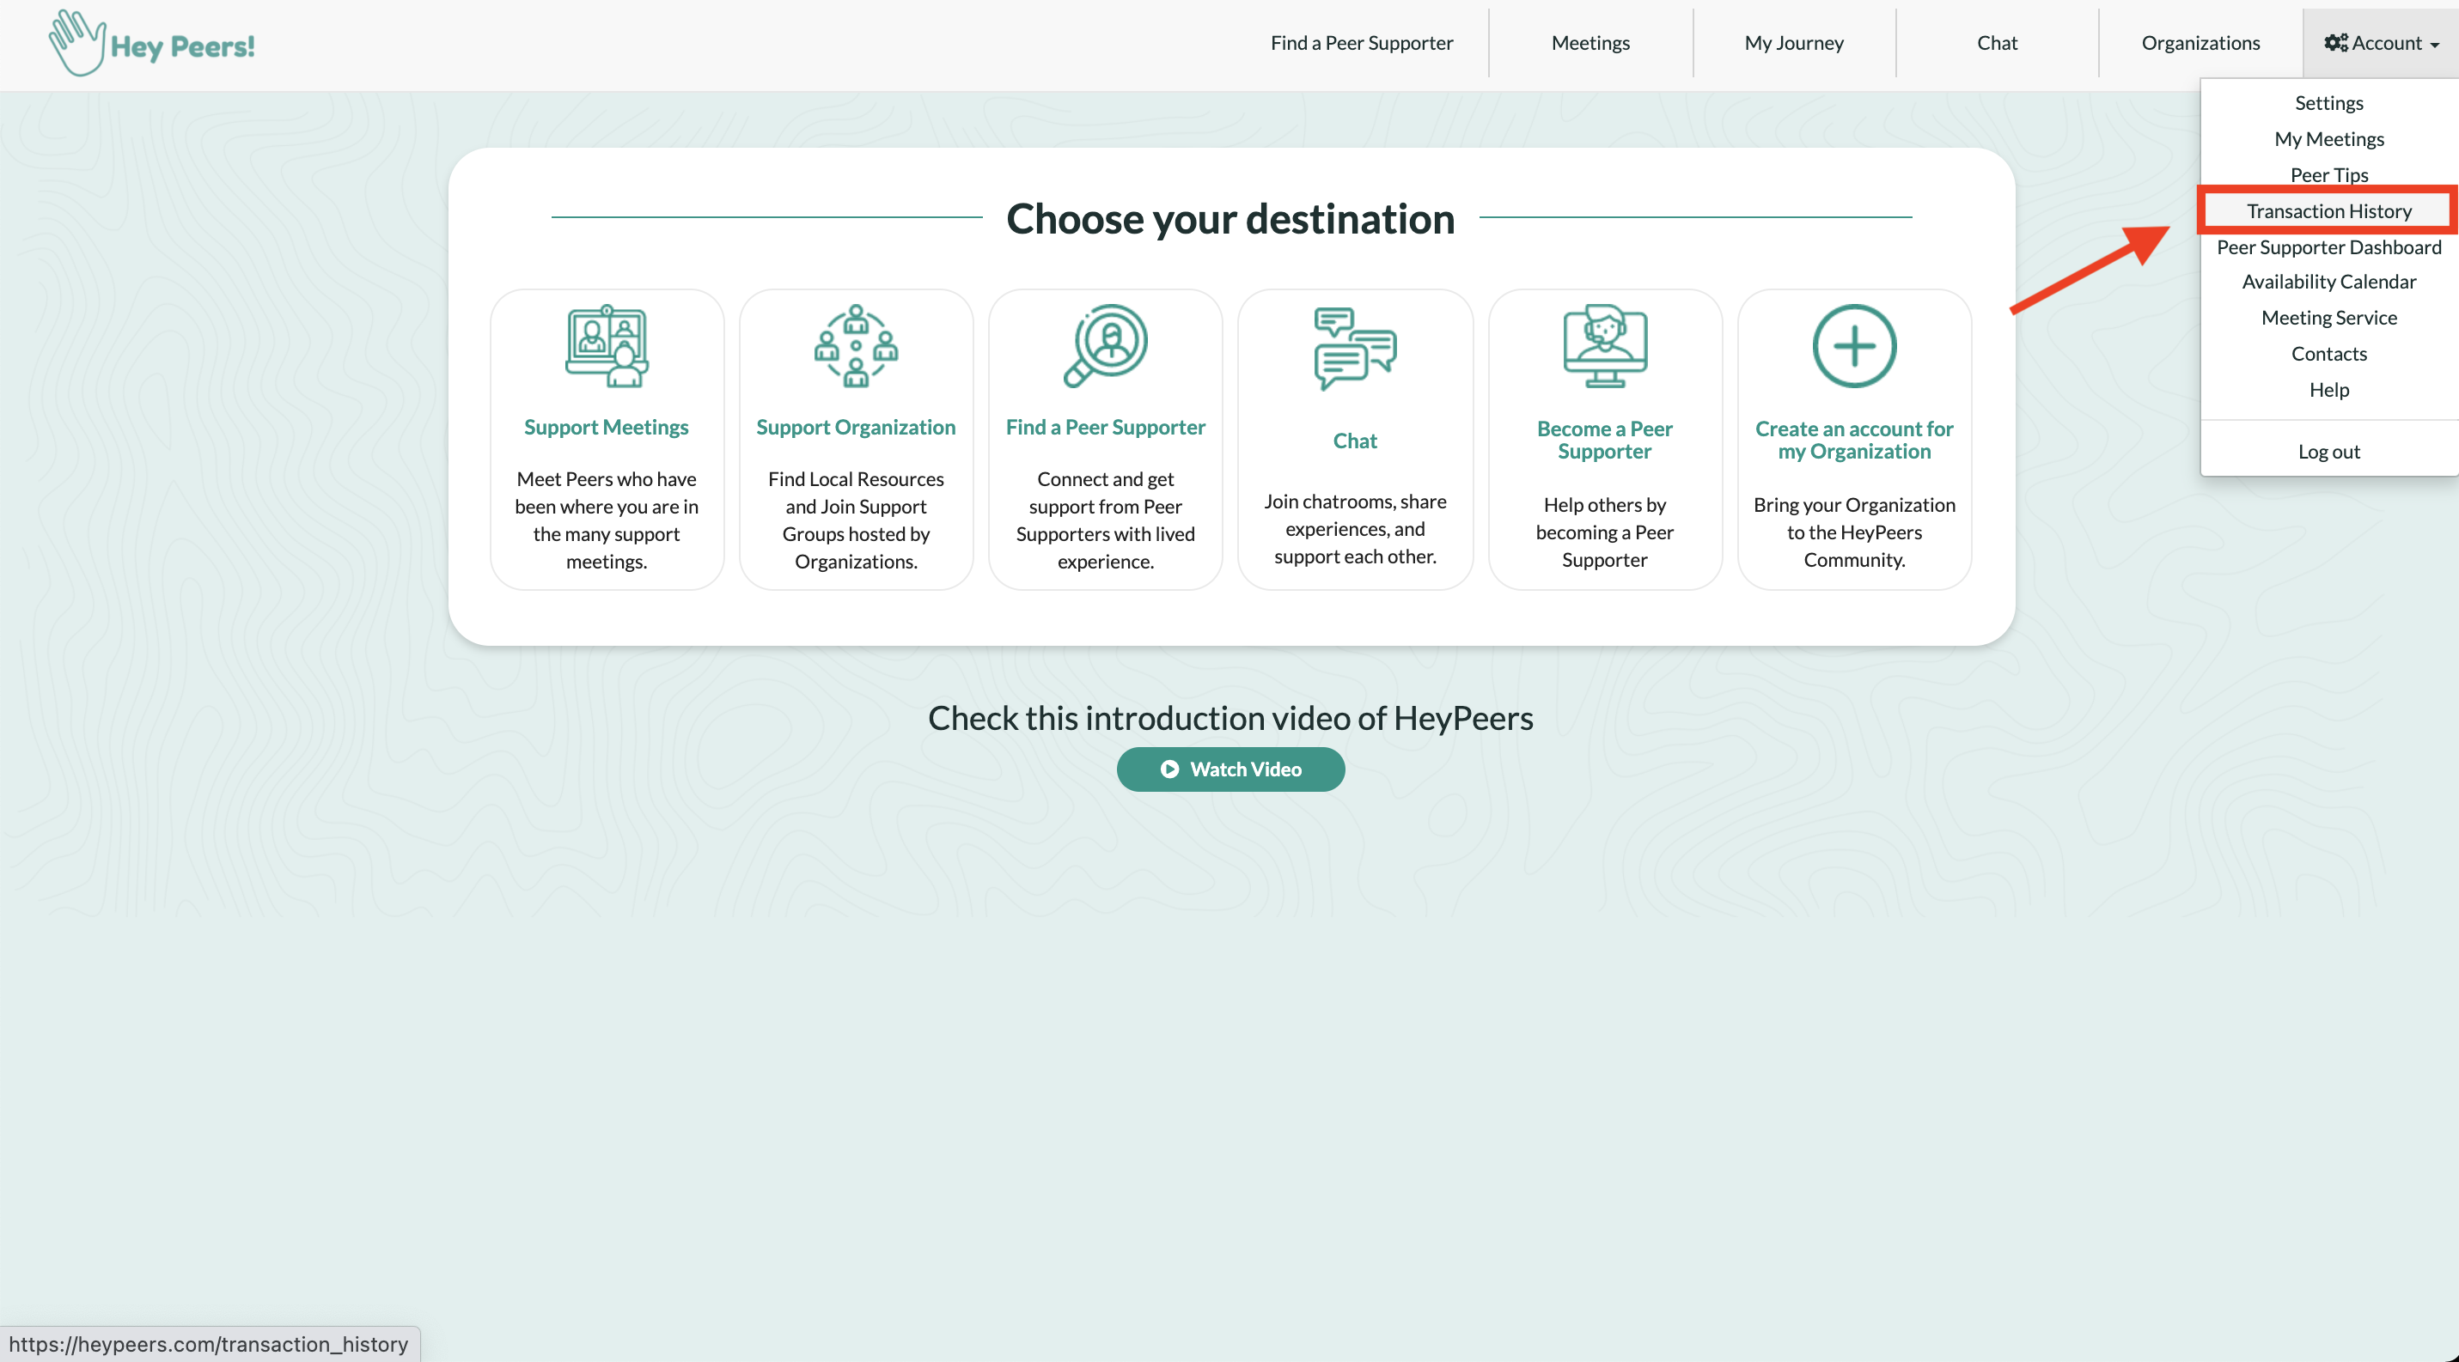
Task: Open Availability Calendar from the Account menu
Action: coord(2329,282)
